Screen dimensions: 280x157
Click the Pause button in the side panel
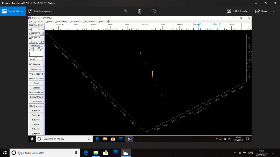point(36,83)
